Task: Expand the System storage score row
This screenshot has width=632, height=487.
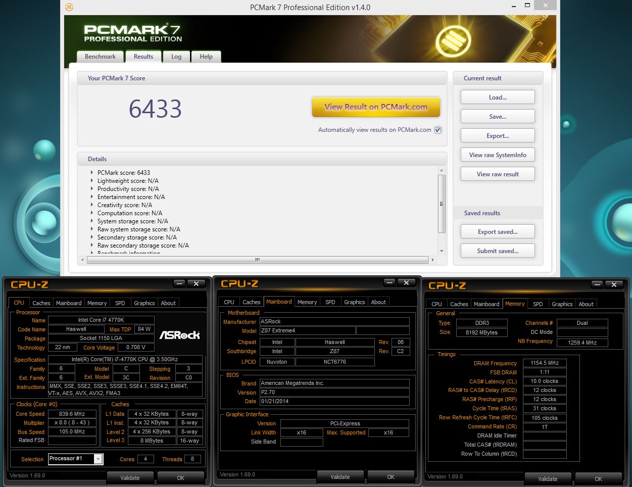Action: click(91, 221)
